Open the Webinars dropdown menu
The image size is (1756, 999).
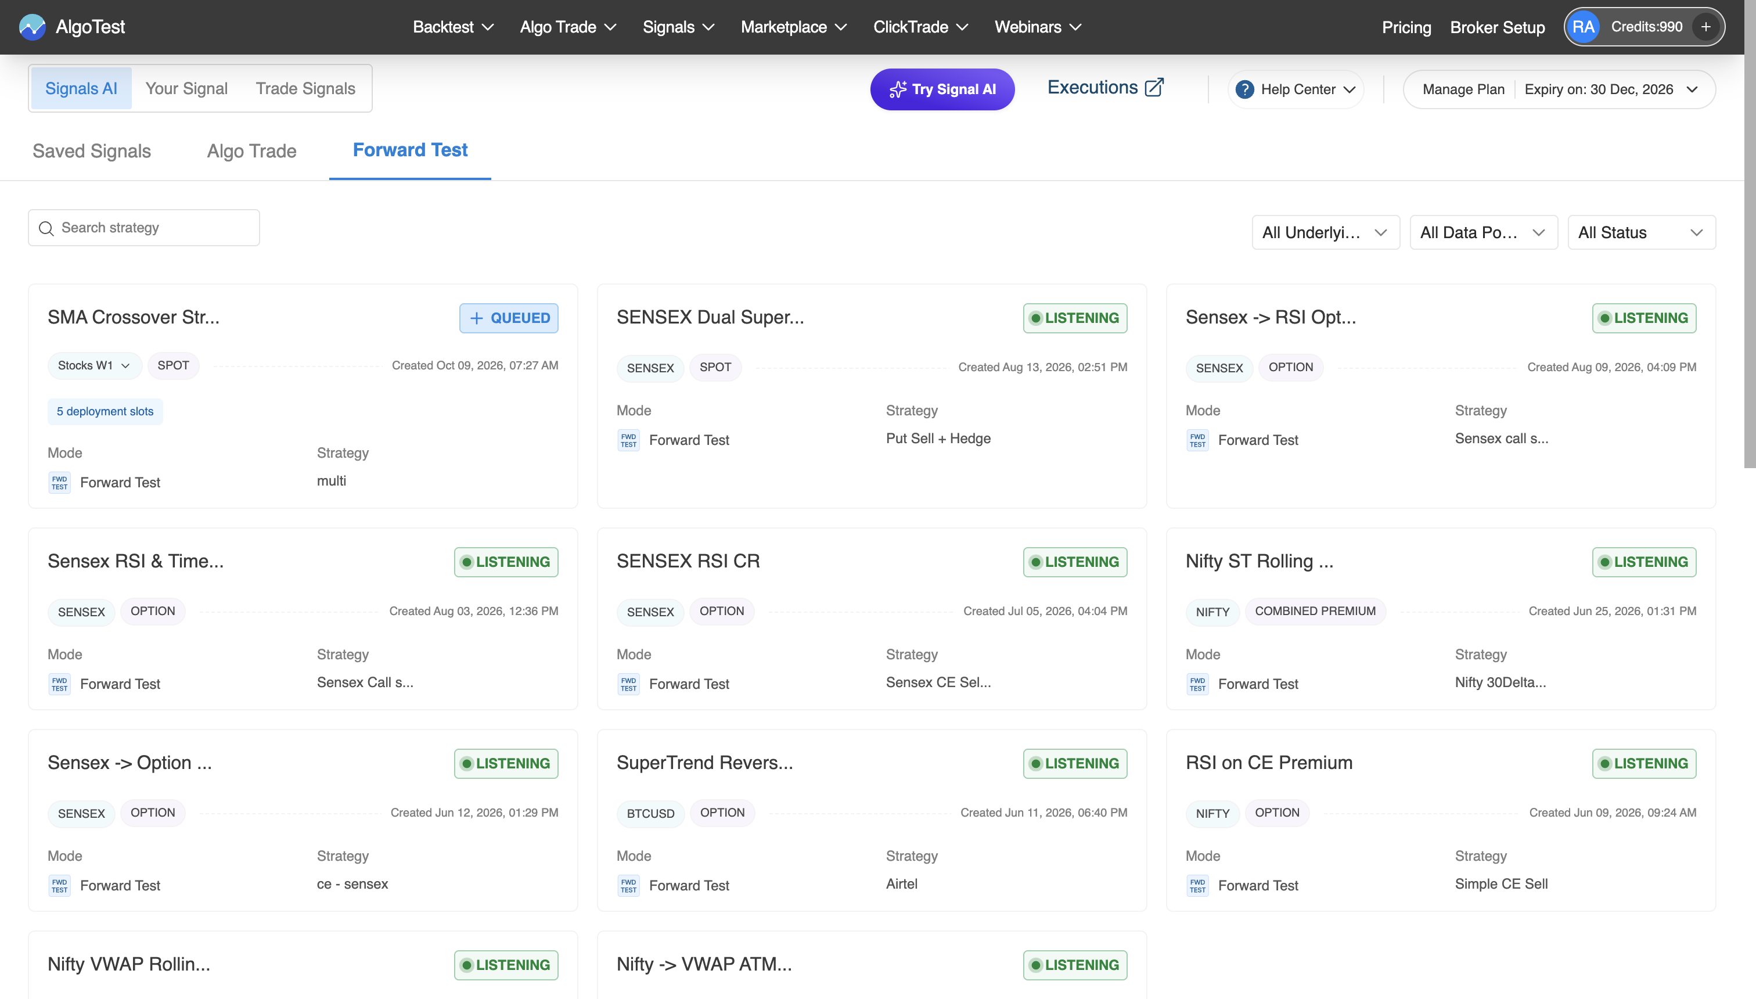click(1038, 27)
